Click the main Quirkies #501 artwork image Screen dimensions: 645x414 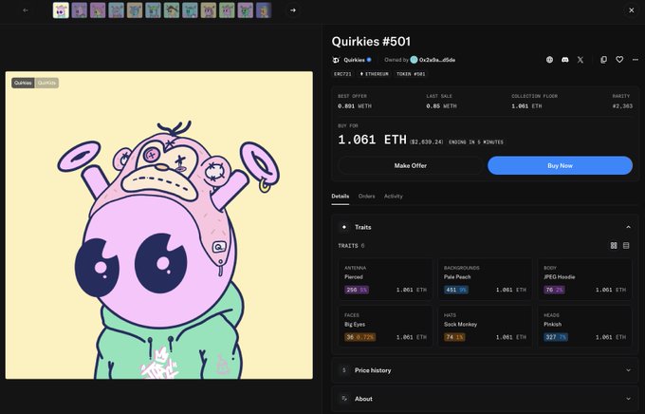point(158,225)
